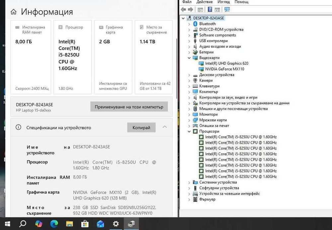
Task: Click the Батерии battery icon
Action: pos(195,52)
